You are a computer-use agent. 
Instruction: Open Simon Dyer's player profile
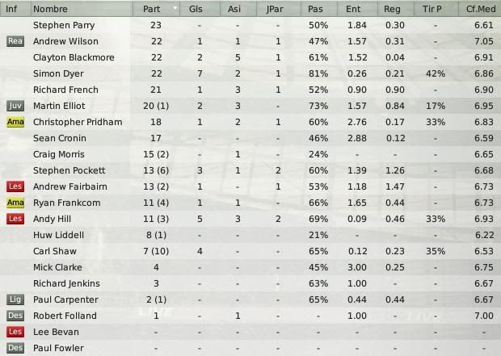click(58, 73)
